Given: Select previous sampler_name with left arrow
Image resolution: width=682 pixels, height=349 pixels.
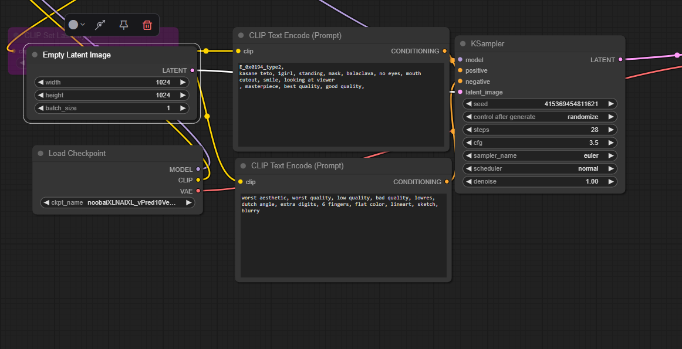Looking at the screenshot, I should coord(468,155).
